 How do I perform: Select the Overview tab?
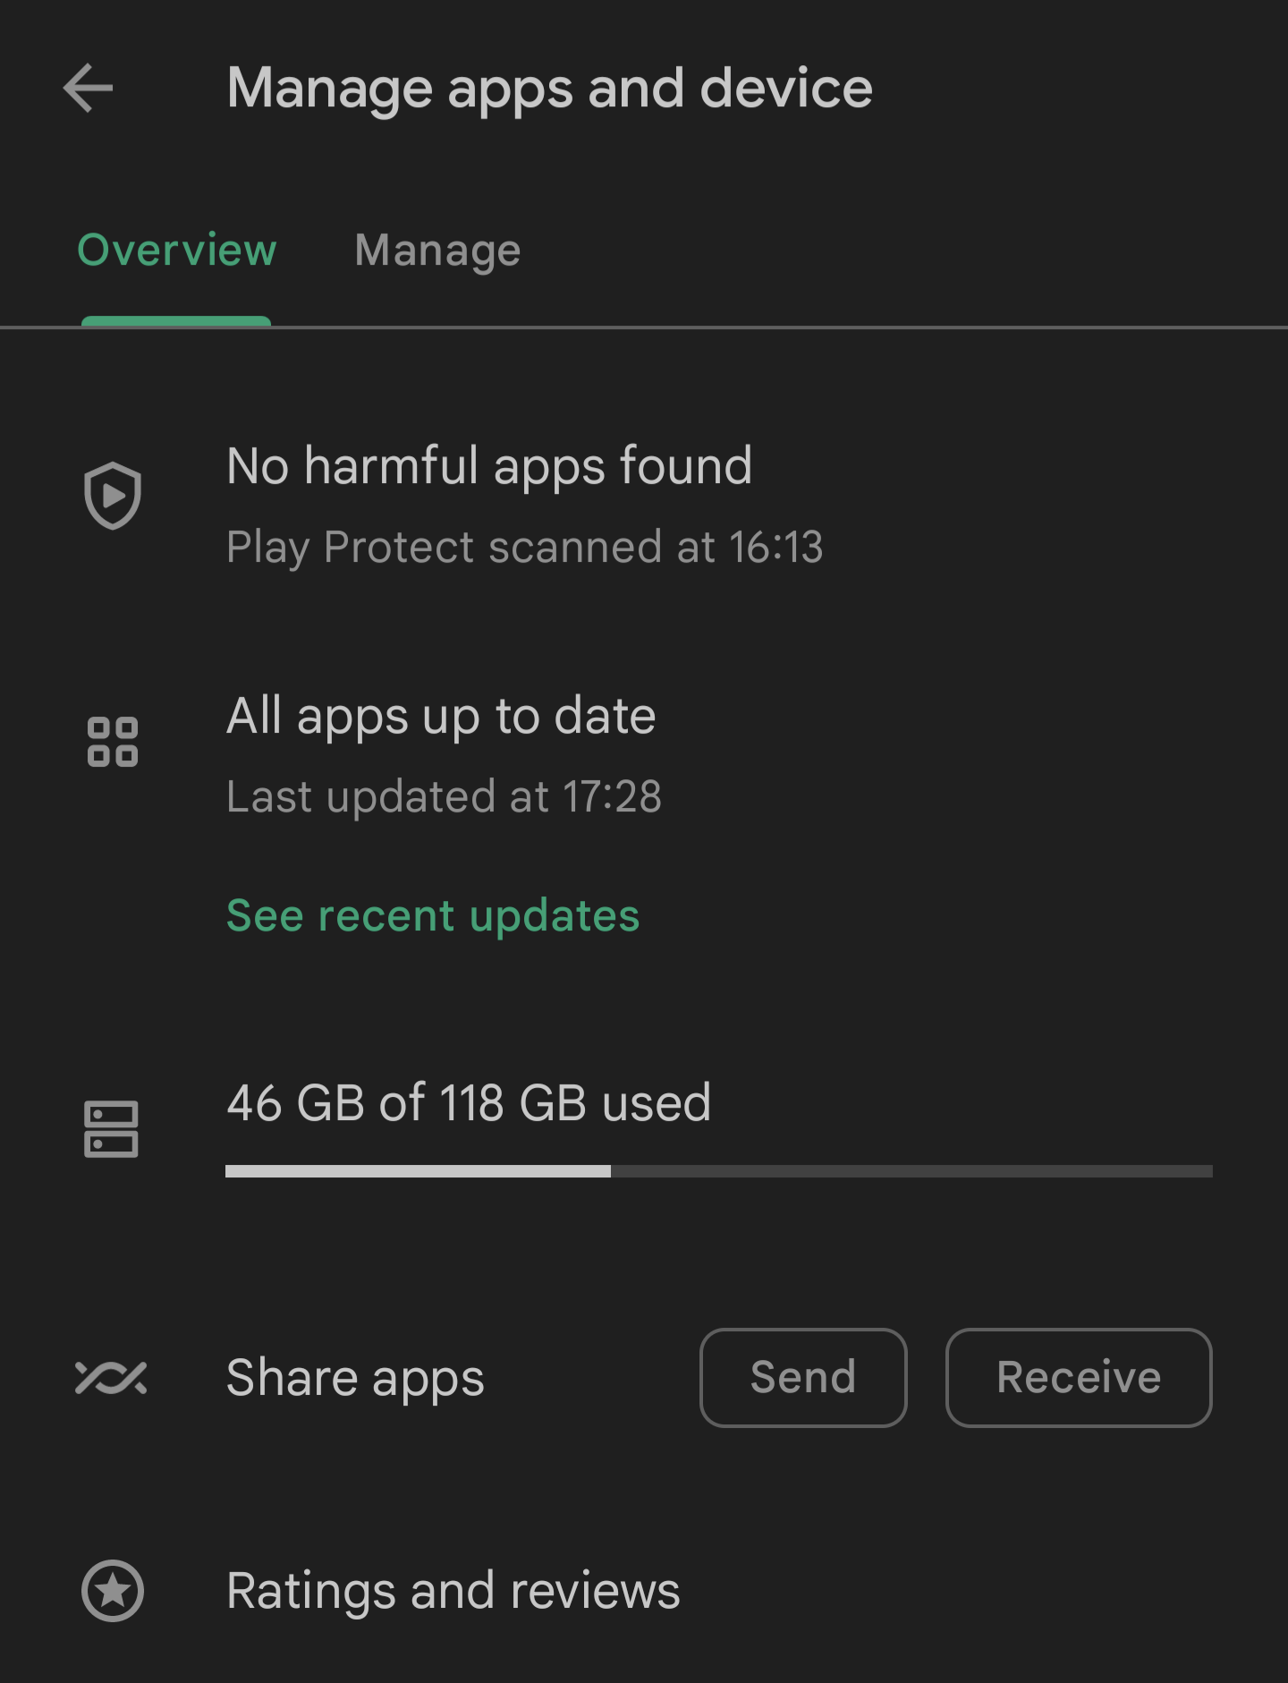(177, 250)
